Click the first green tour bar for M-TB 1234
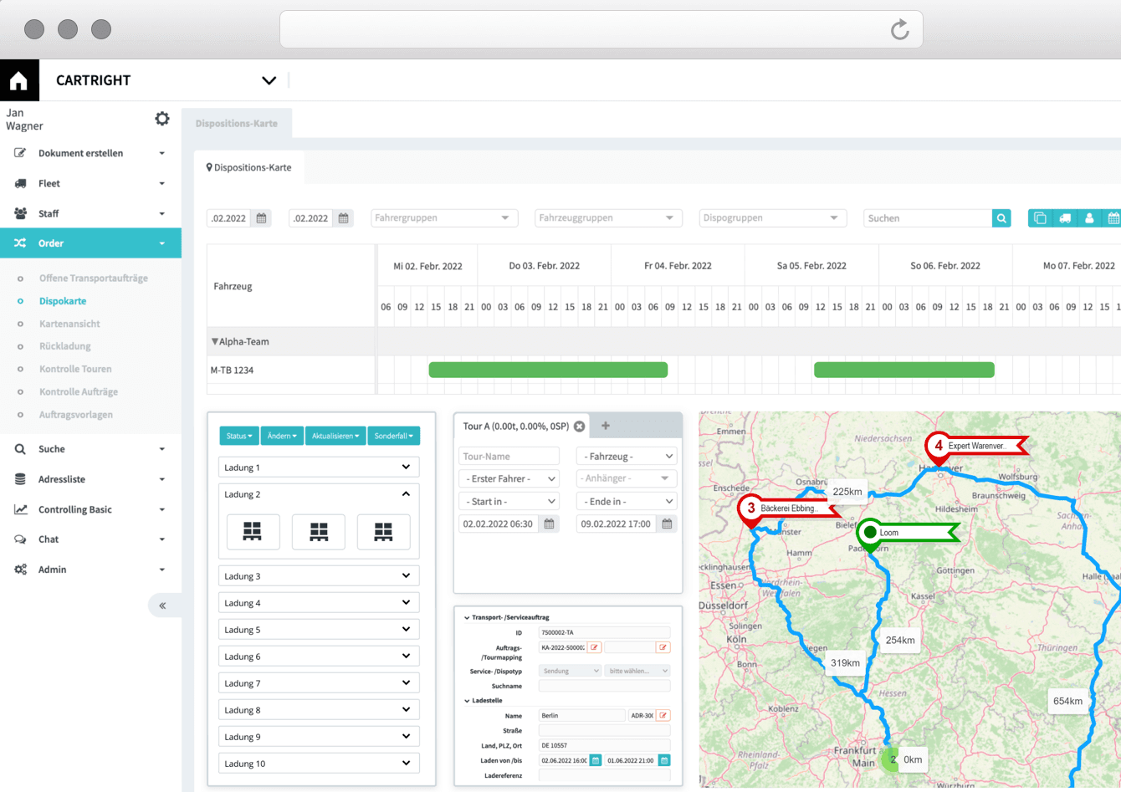The width and height of the screenshot is (1121, 792). pos(548,370)
